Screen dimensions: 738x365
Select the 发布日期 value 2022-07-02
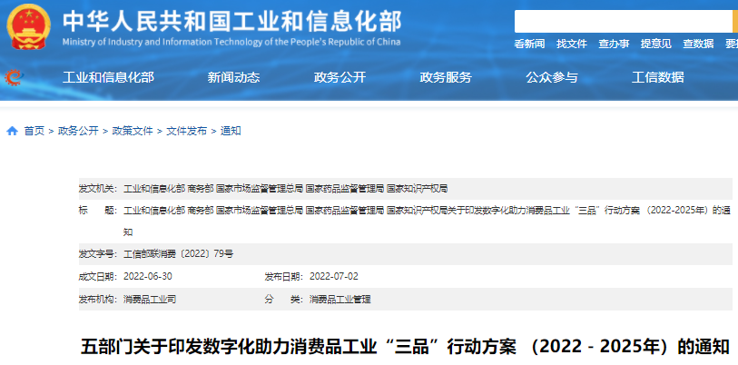click(x=334, y=276)
